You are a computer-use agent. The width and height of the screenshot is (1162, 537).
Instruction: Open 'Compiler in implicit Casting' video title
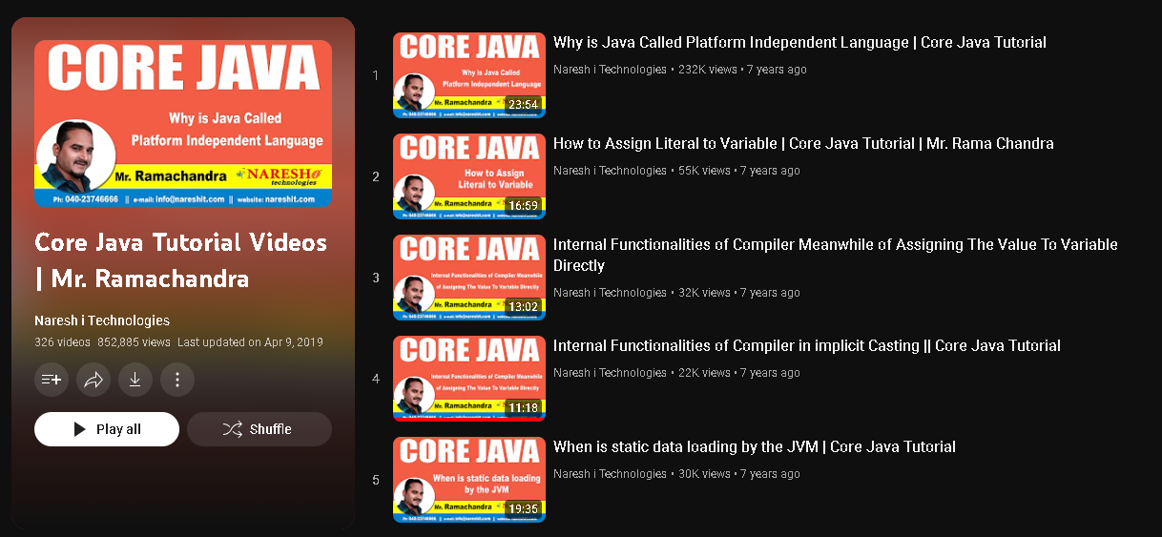click(x=807, y=346)
